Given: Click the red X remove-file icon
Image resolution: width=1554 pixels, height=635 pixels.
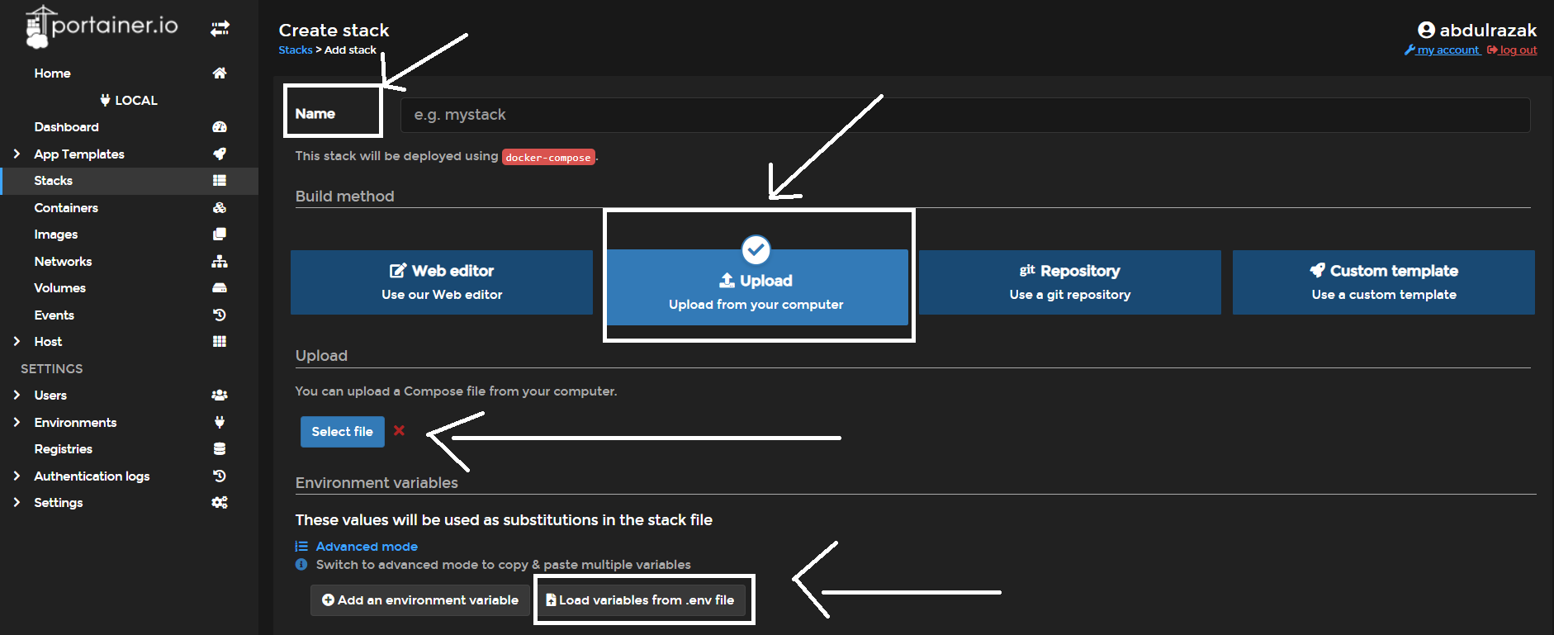Looking at the screenshot, I should 399,430.
